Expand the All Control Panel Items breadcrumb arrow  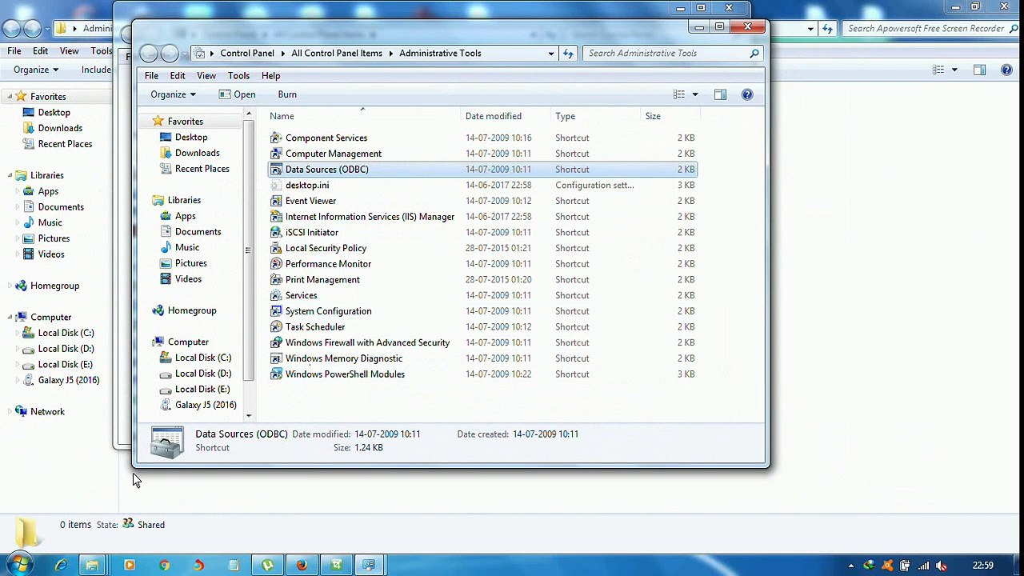[x=391, y=54]
